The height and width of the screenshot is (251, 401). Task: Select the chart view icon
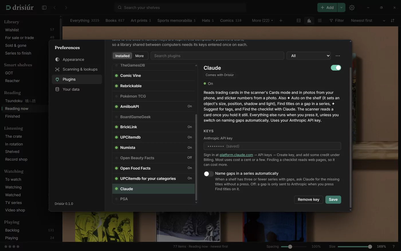click(x=309, y=20)
